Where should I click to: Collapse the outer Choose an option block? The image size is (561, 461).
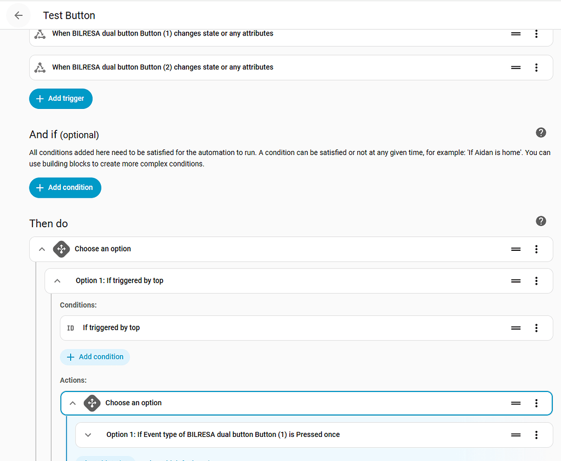(42, 249)
